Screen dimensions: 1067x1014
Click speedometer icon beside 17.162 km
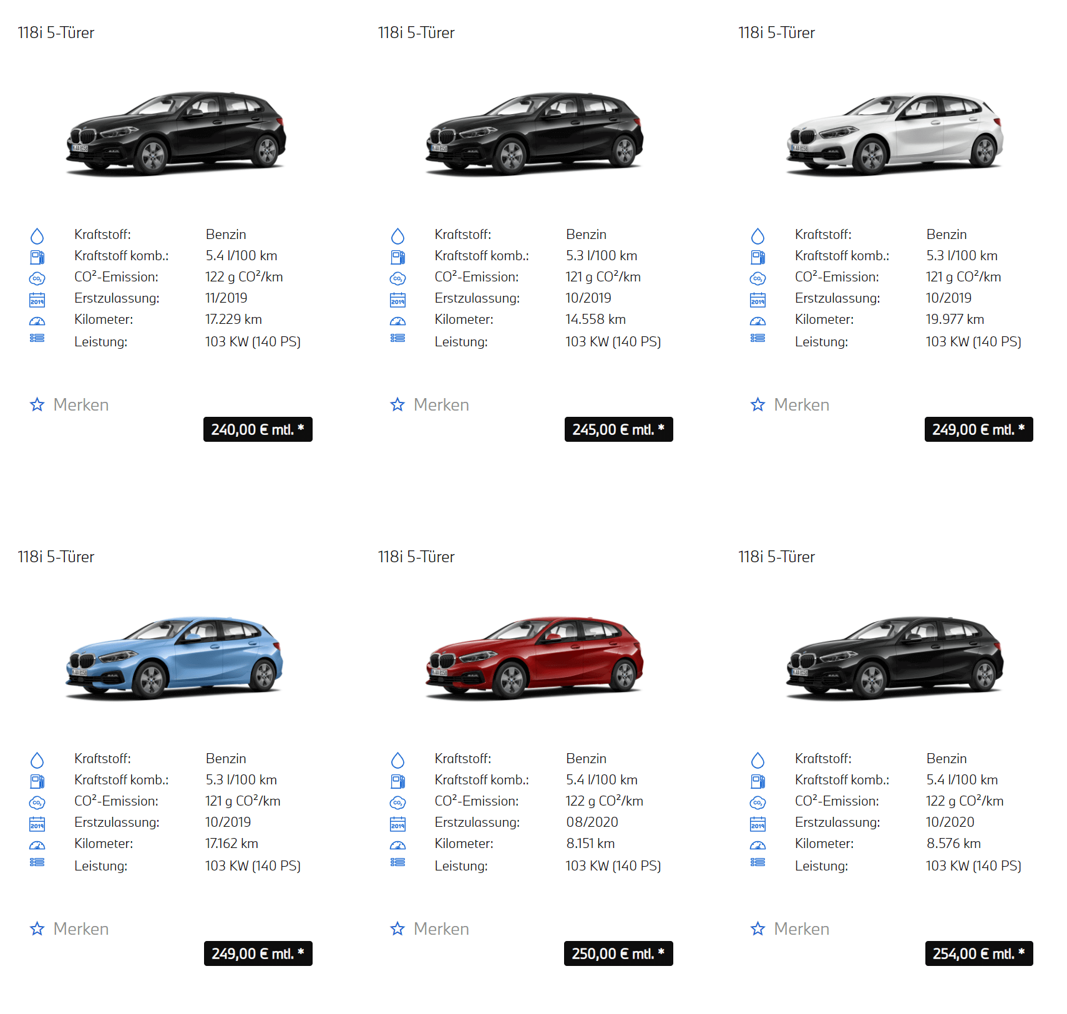(37, 846)
